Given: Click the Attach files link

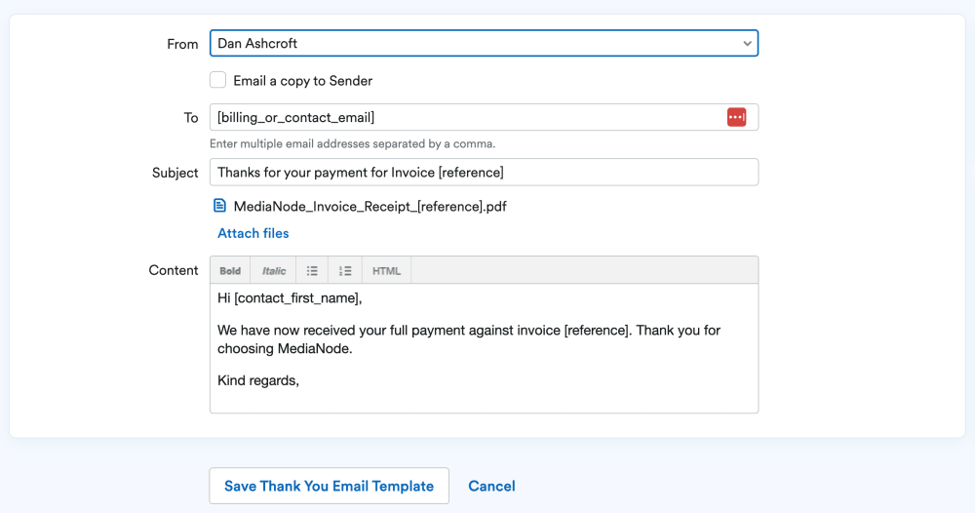Looking at the screenshot, I should 253,233.
